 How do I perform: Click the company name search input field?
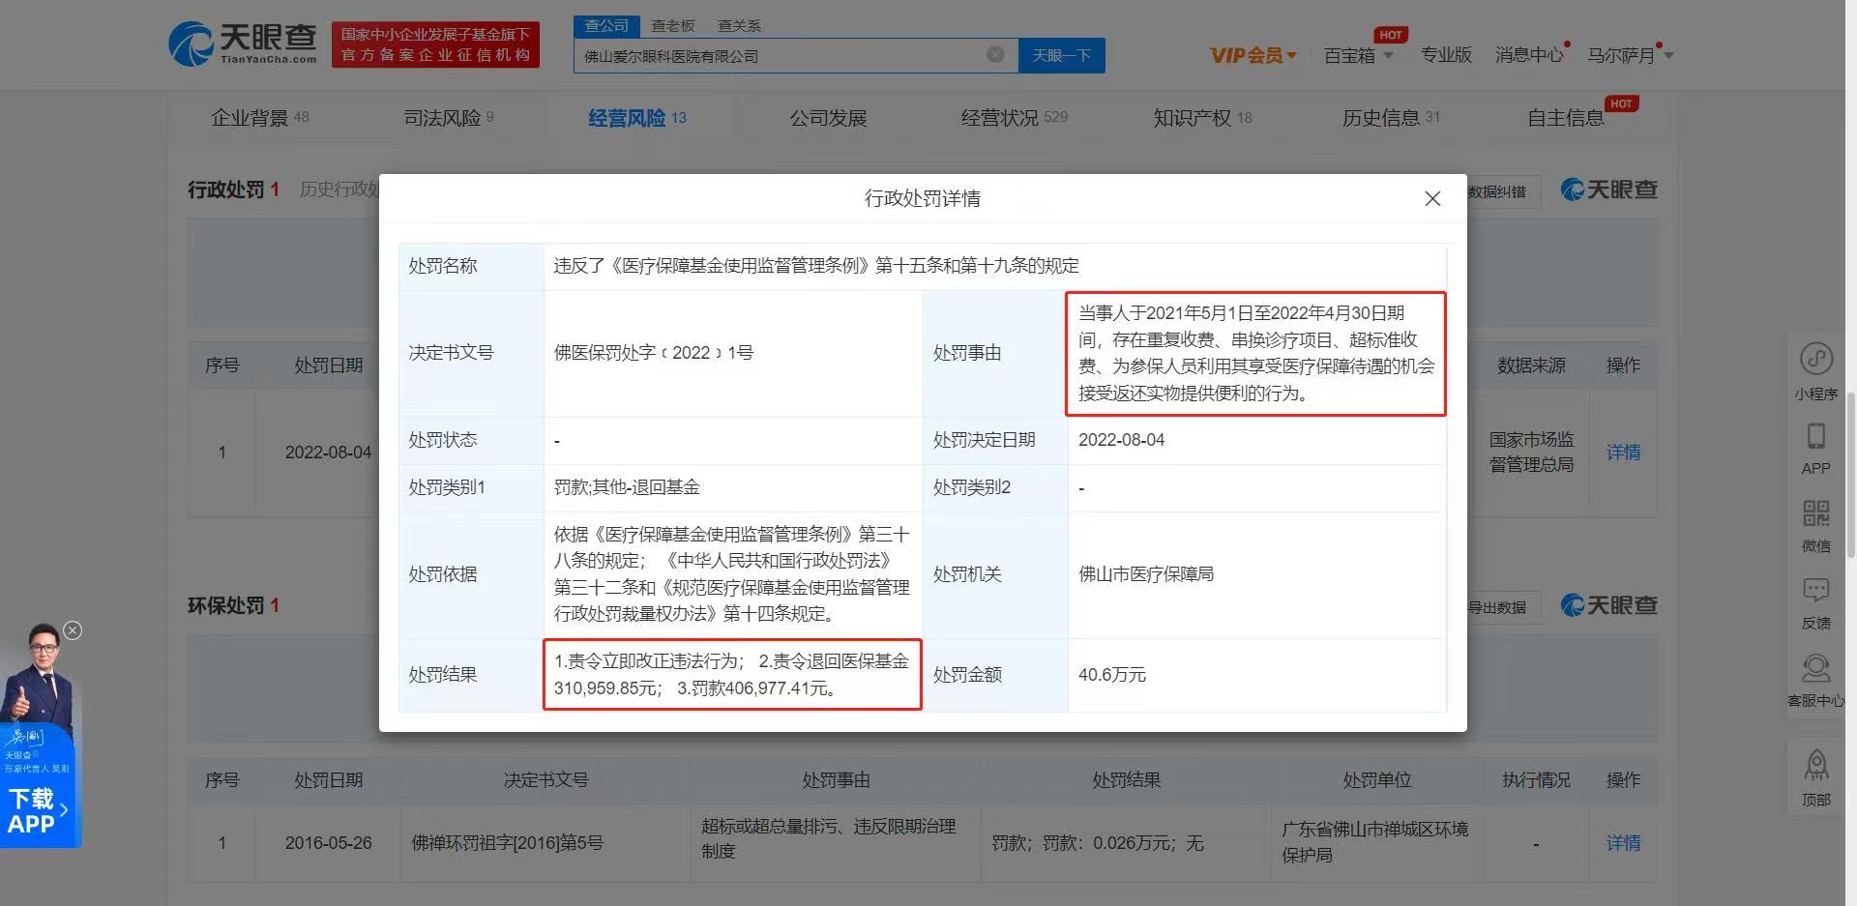click(x=779, y=56)
